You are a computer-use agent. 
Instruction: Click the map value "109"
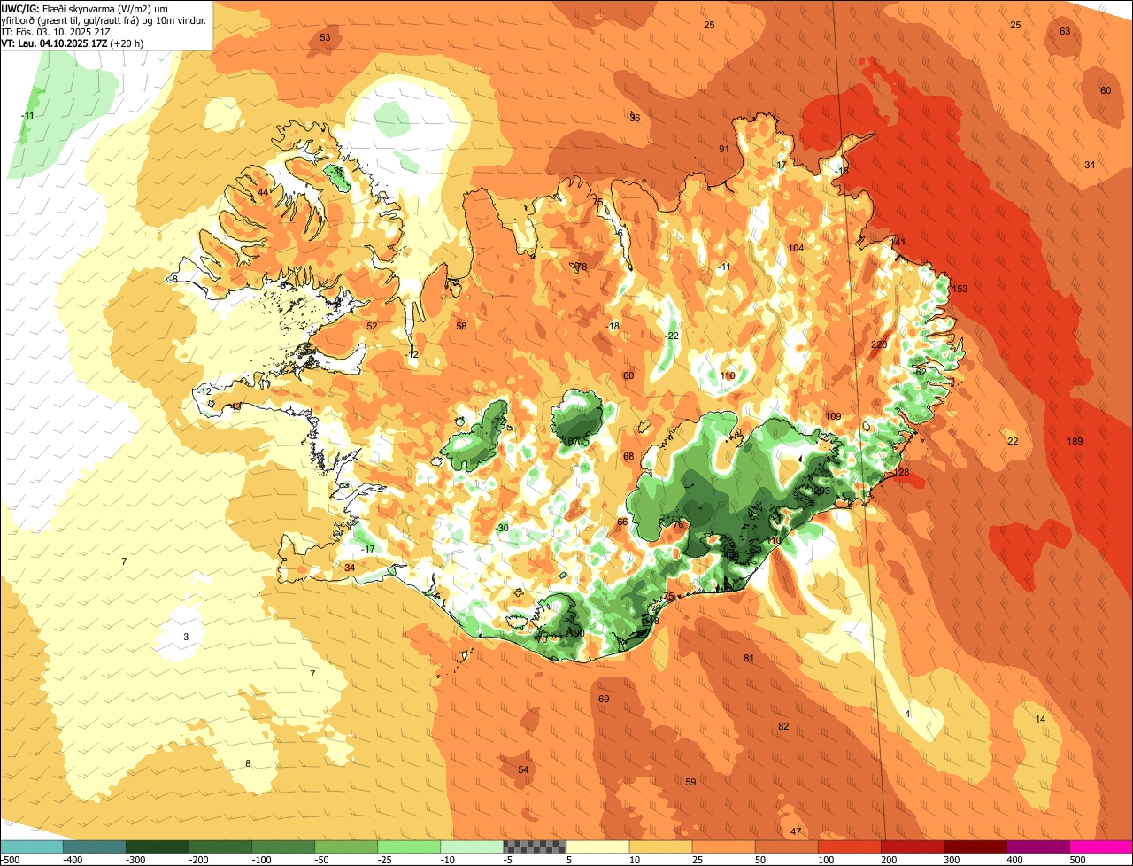point(833,416)
